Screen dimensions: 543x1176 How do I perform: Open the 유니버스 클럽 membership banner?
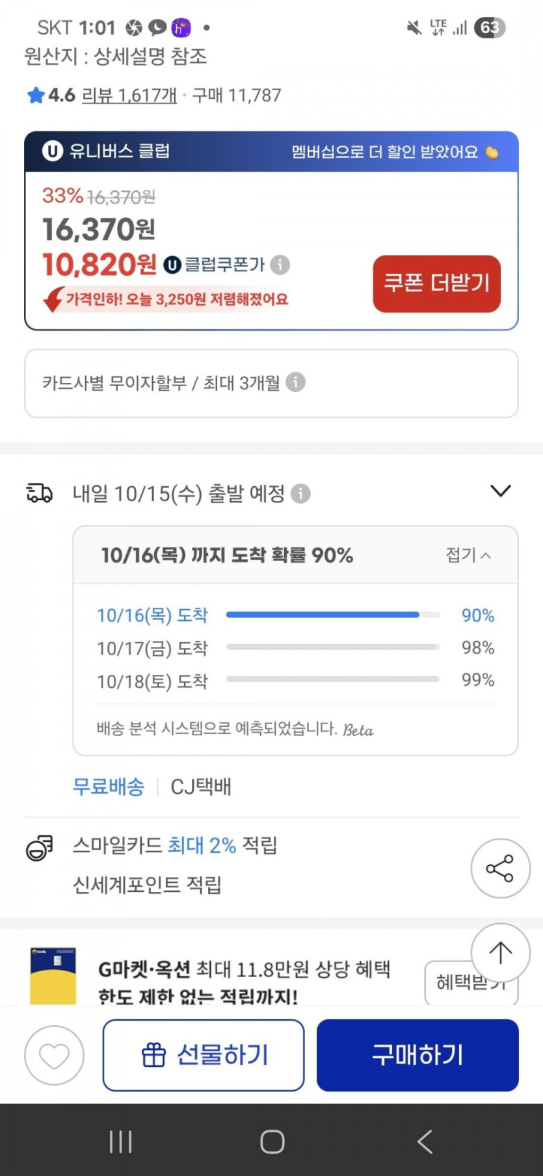pos(271,151)
